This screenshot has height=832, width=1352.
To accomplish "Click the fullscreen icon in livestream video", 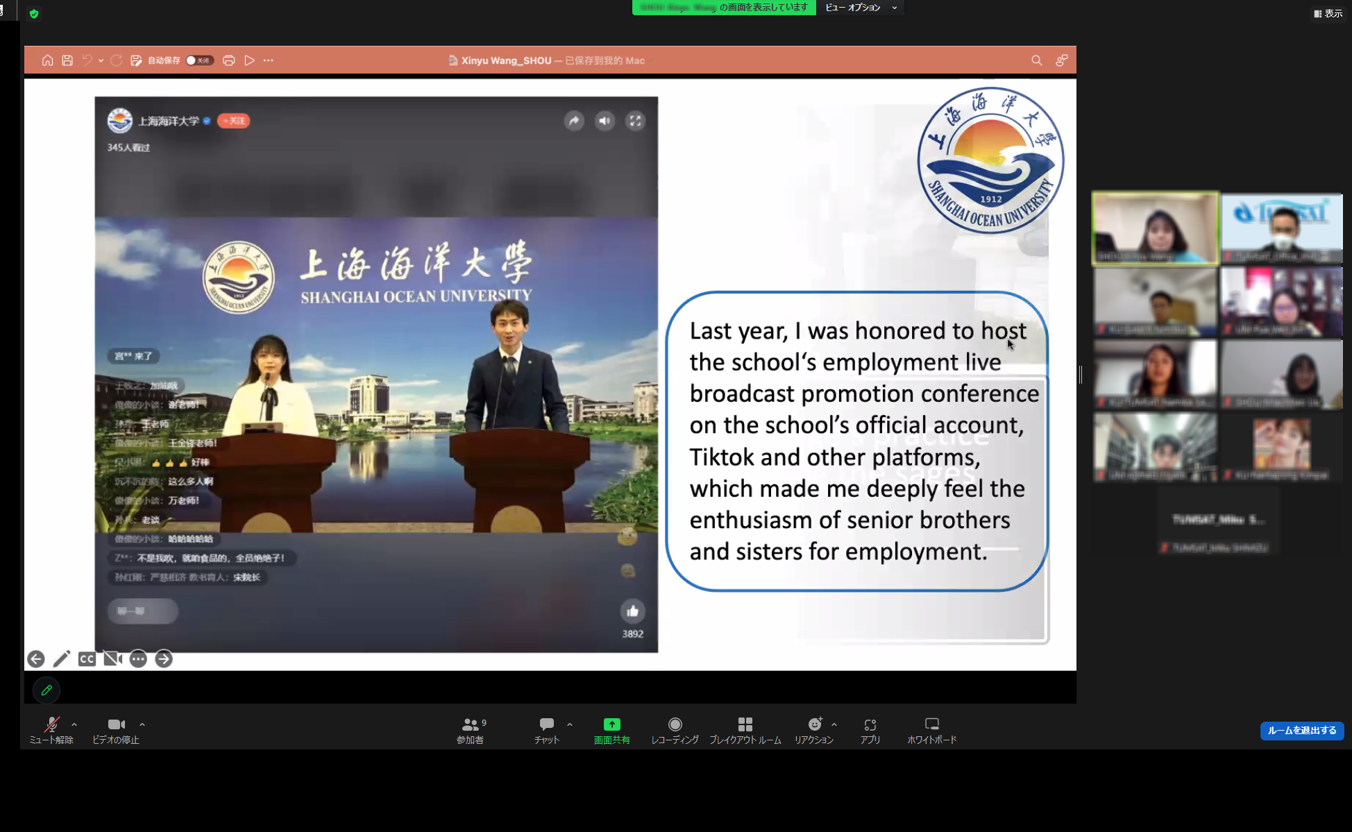I will [x=635, y=121].
